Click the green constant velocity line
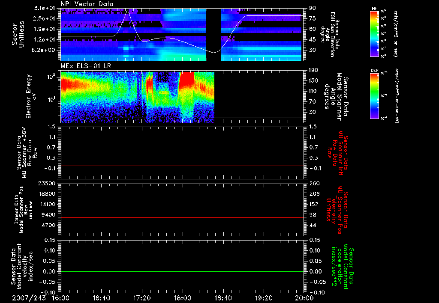439x303 pixels. click(182, 271)
